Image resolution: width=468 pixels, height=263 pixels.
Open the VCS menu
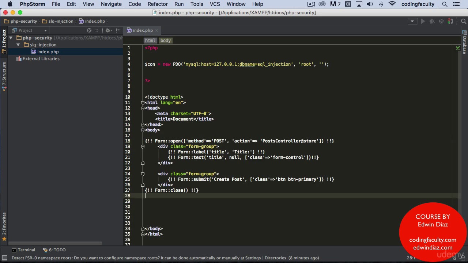(215, 4)
